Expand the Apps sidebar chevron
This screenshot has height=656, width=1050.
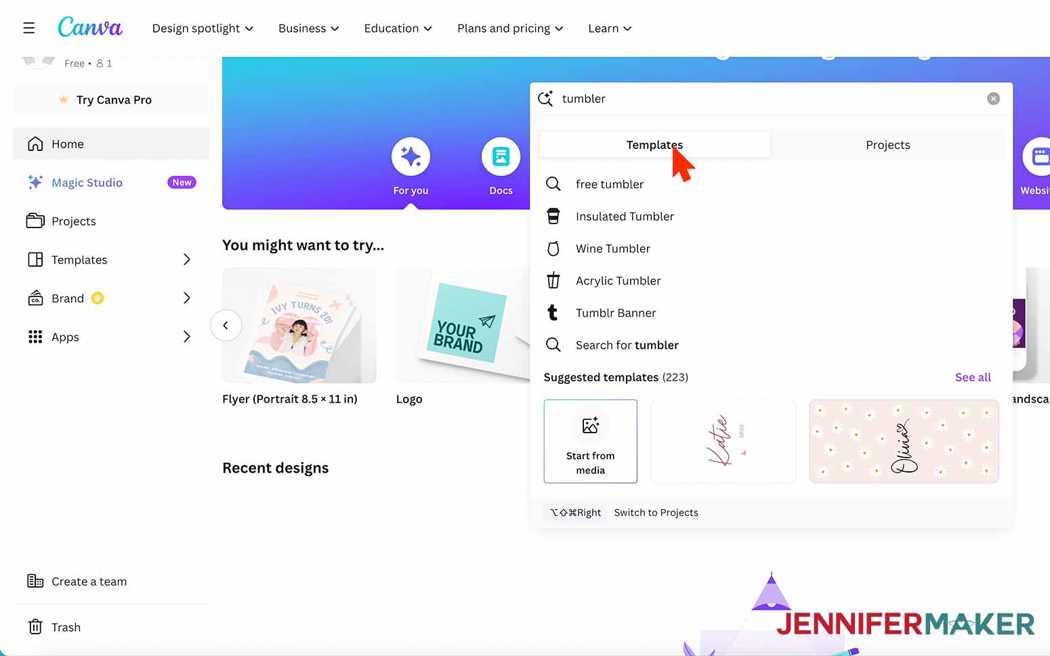point(187,337)
